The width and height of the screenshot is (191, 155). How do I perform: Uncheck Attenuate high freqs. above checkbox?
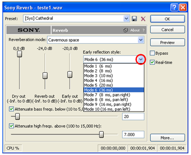11,126
